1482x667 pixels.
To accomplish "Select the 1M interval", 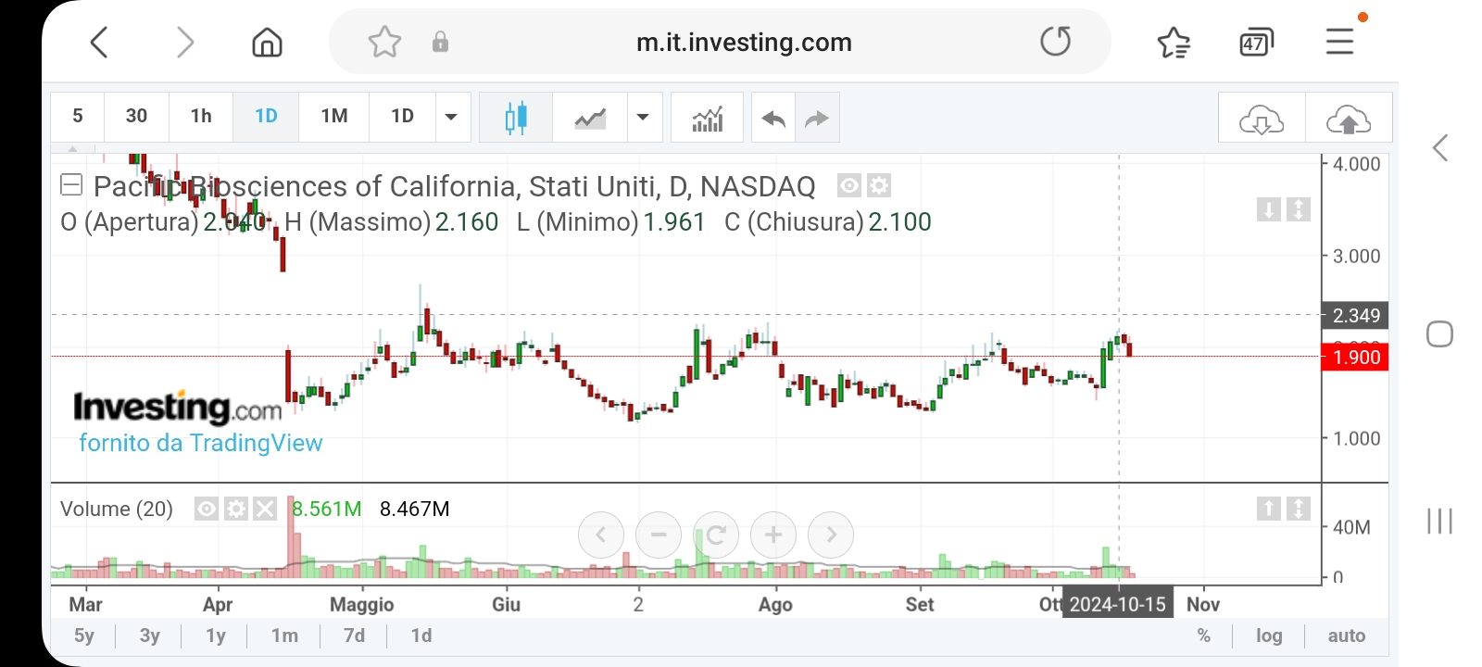I will pos(334,116).
